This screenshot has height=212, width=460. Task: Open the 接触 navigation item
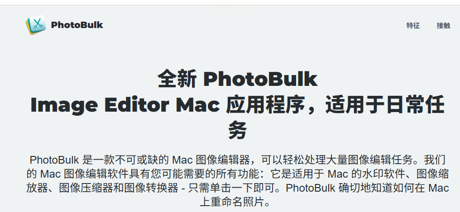click(x=443, y=25)
